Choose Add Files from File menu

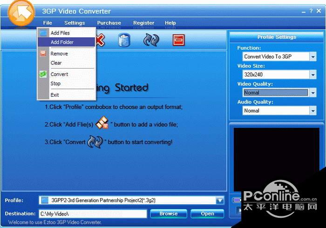tap(67, 33)
